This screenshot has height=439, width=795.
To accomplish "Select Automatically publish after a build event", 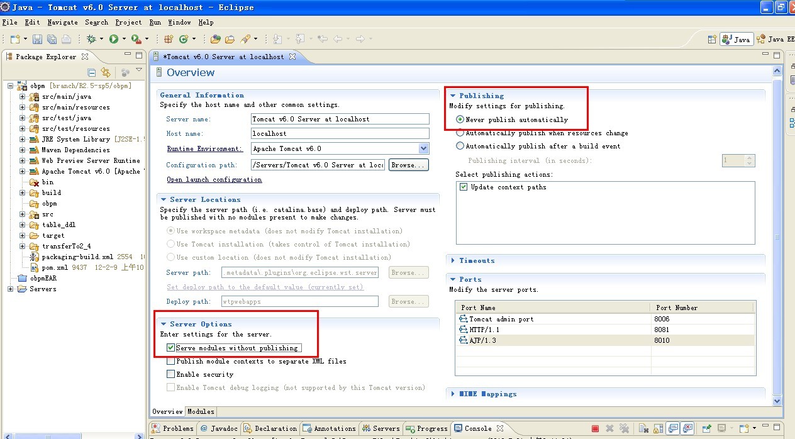I will (x=460, y=146).
